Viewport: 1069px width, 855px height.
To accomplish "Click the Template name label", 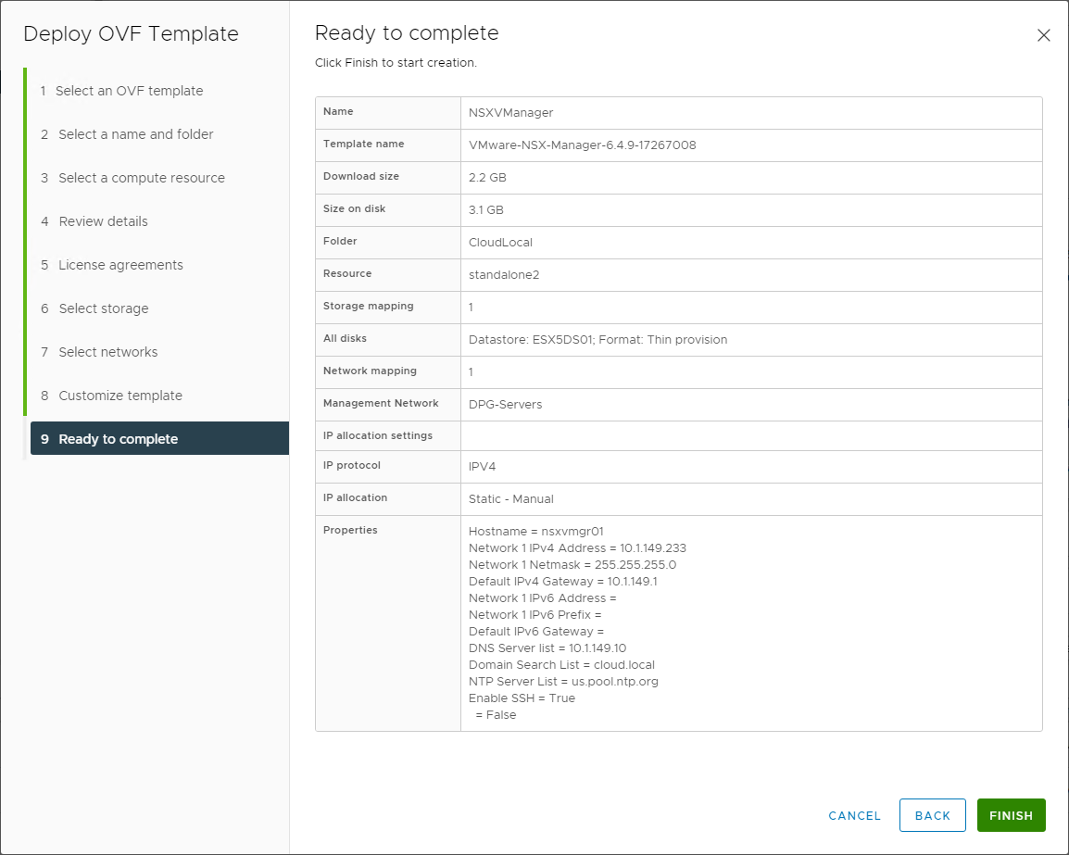I will [x=363, y=144].
